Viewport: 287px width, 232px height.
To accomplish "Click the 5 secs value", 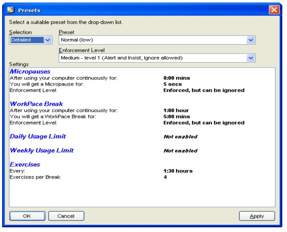I will [x=173, y=84].
